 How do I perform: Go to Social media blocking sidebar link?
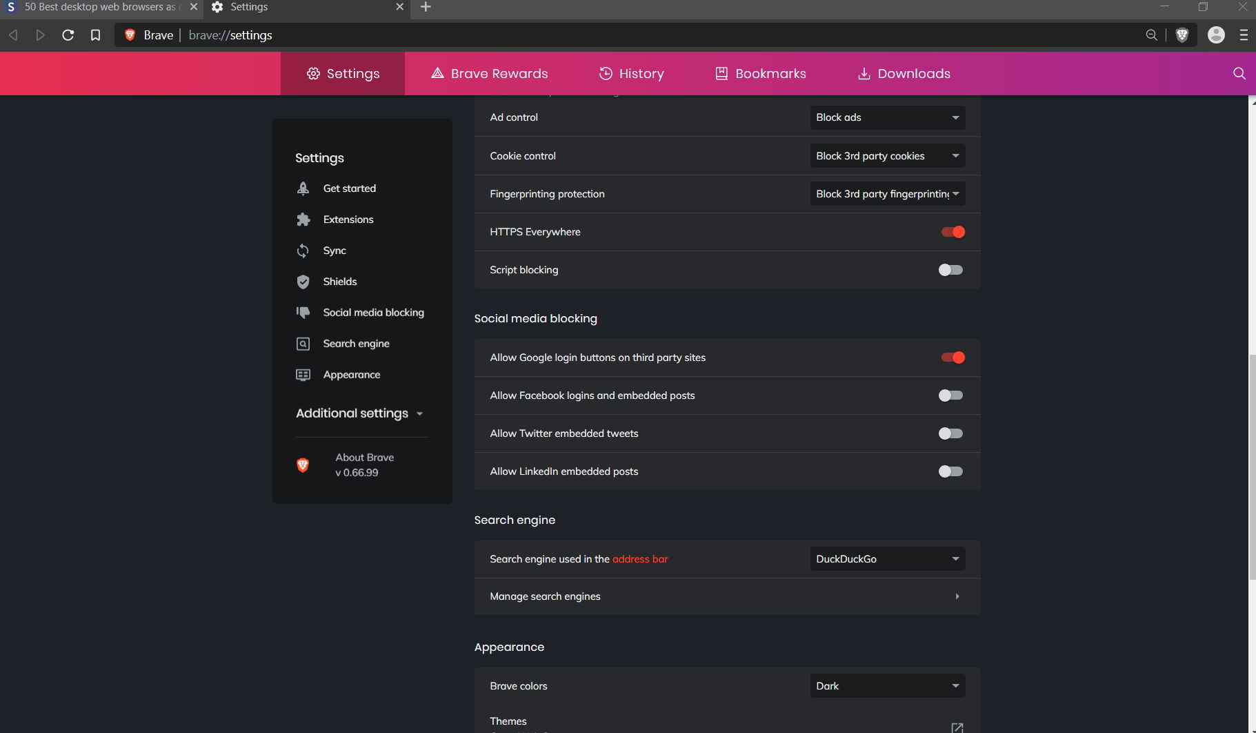pos(374,313)
